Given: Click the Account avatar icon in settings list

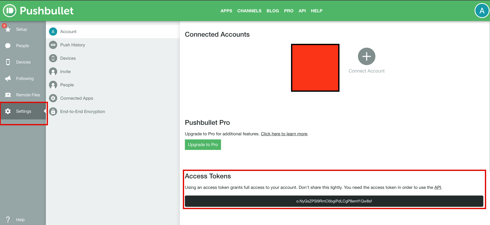Looking at the screenshot, I should coord(53,32).
